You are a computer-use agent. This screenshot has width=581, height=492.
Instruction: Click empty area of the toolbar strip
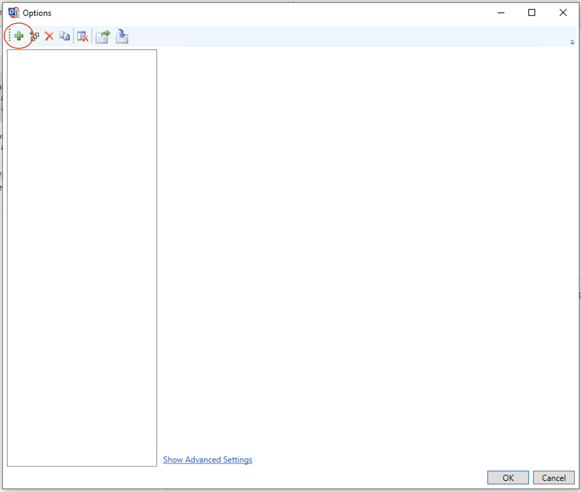tap(307, 36)
